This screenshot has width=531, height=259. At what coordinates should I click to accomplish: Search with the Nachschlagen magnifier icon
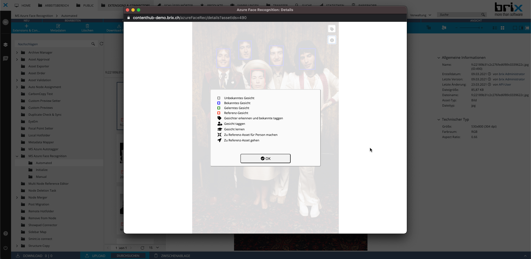(x=93, y=44)
